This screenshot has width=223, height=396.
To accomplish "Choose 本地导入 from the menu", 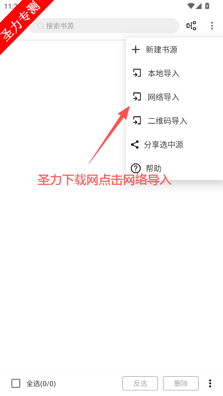I will click(175, 73).
